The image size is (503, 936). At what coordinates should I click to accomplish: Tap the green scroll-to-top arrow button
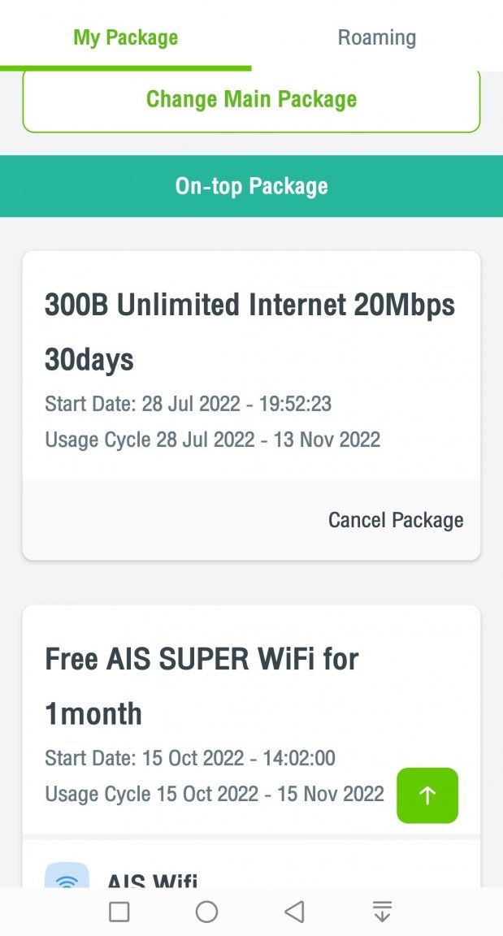[427, 795]
